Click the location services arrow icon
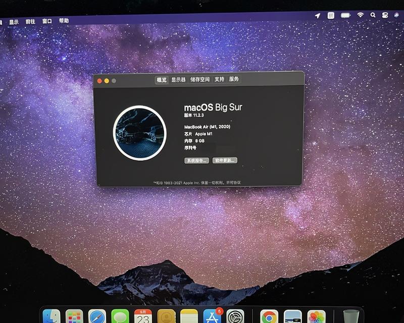 (318, 16)
